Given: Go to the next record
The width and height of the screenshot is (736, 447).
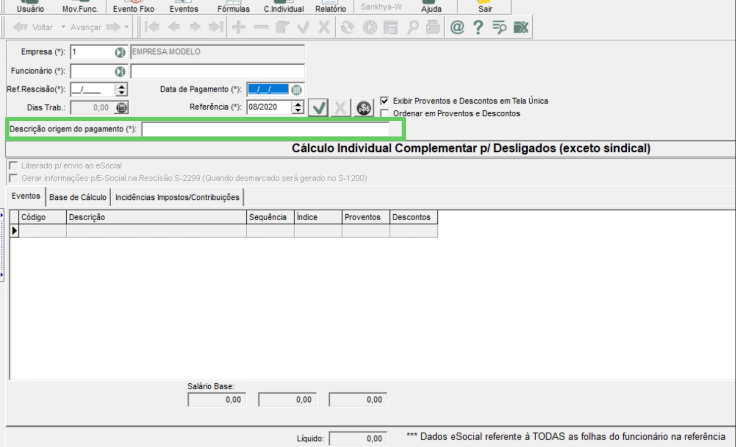Looking at the screenshot, I should pos(195,27).
